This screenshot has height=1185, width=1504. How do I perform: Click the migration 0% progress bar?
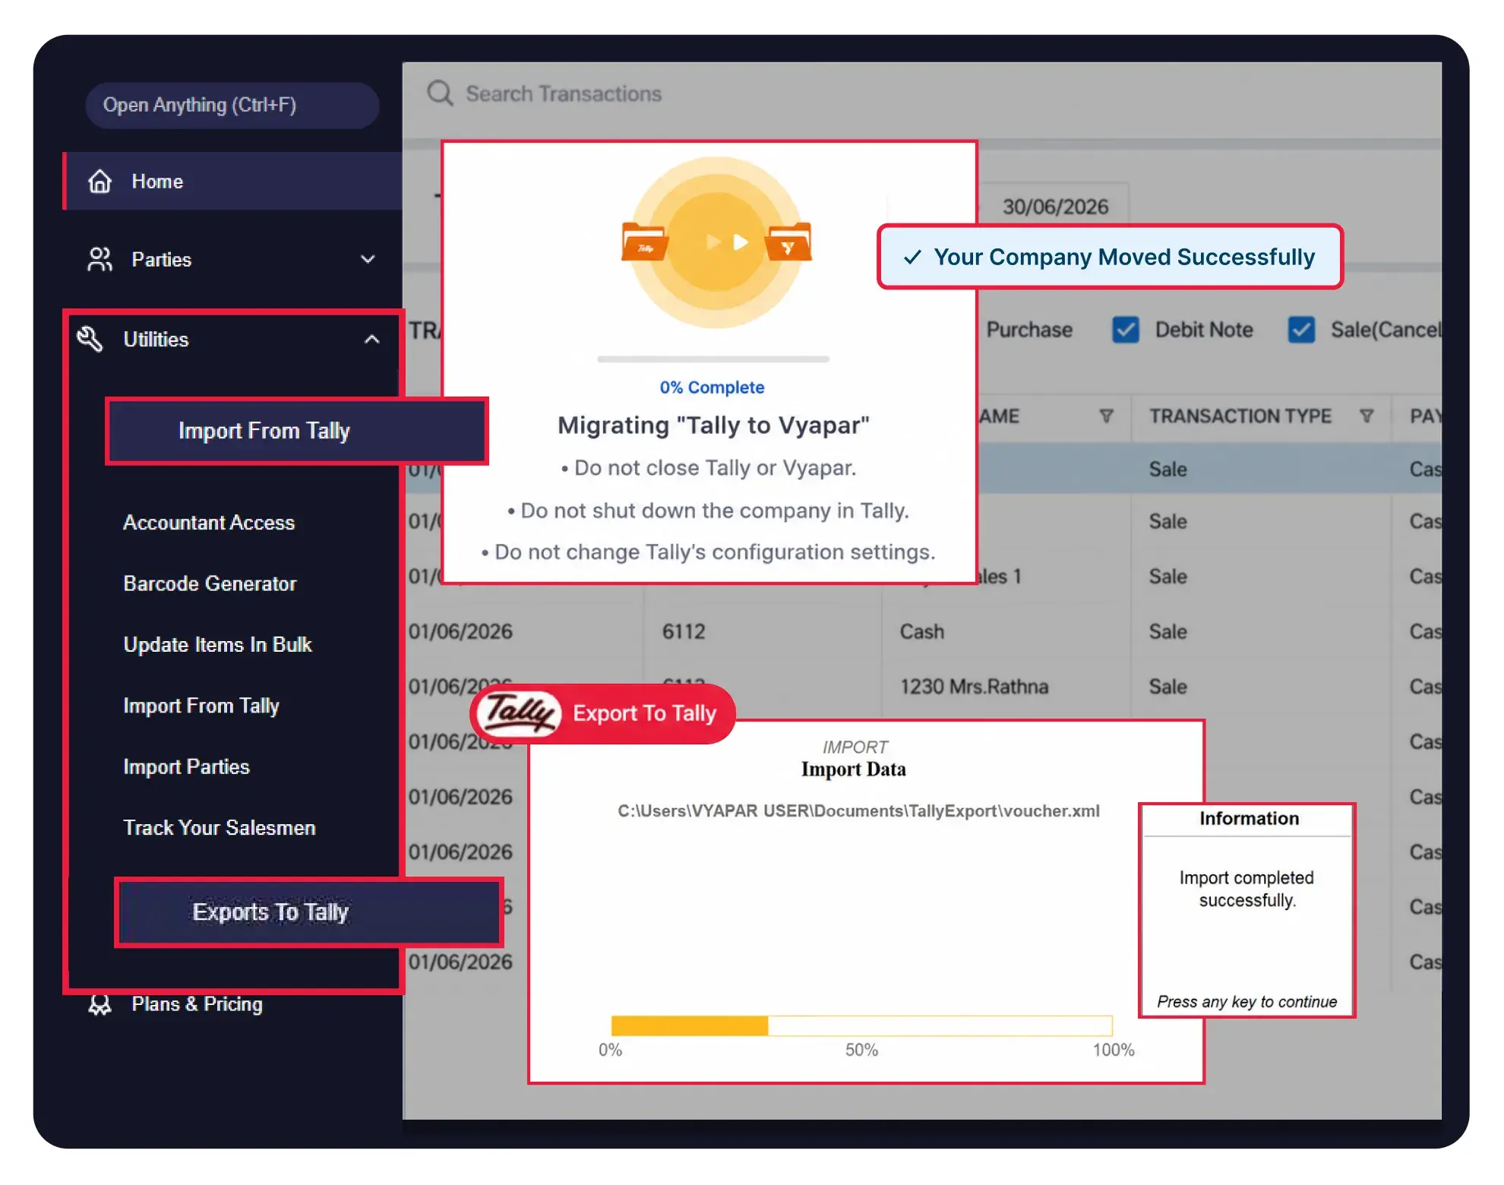713,359
